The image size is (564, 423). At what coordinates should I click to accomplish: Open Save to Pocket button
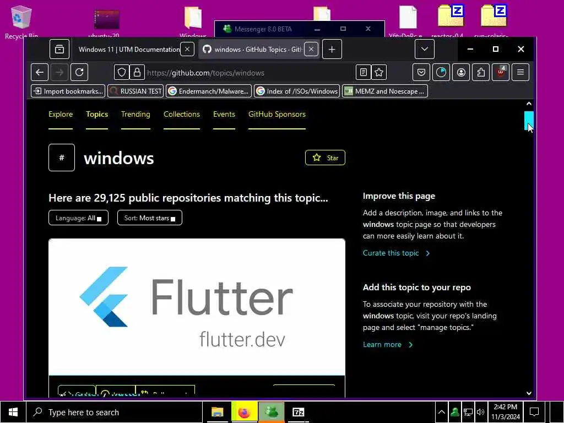421,72
